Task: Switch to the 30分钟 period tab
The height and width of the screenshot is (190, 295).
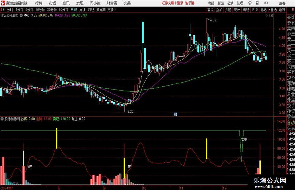Action: click(52, 10)
